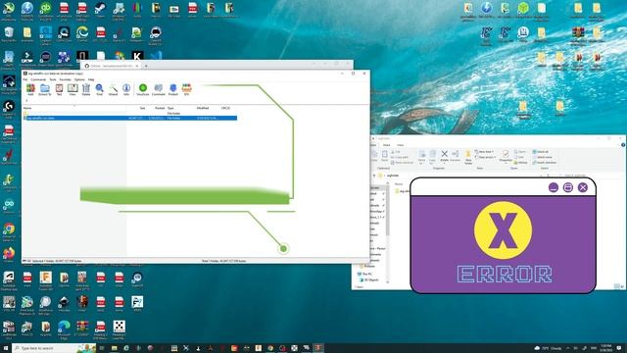Click Select all in Explorer ribbon

click(x=541, y=152)
